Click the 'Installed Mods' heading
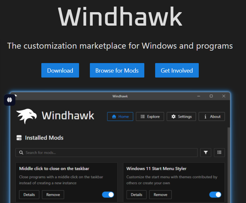246x203 pixels. 44,138
